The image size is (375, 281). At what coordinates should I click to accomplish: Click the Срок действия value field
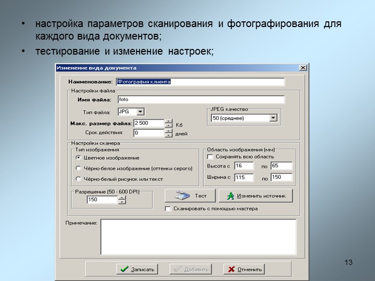pos(149,133)
